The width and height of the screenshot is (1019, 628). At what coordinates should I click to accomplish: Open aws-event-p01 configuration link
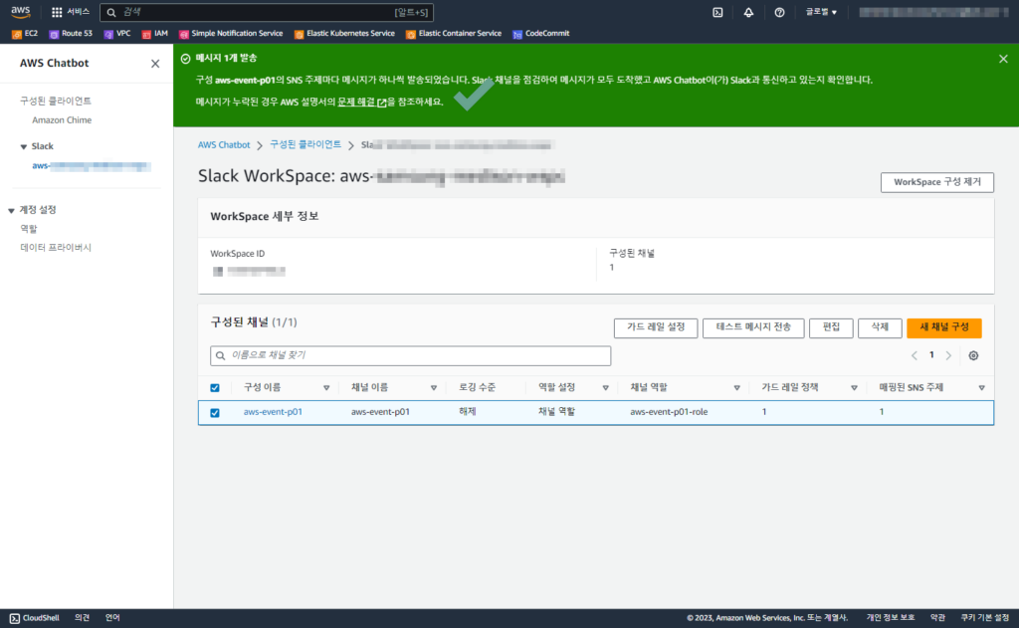273,412
